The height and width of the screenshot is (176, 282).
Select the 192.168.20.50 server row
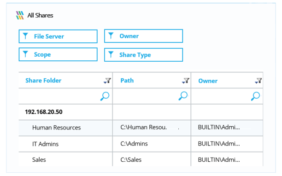[x=141, y=112]
